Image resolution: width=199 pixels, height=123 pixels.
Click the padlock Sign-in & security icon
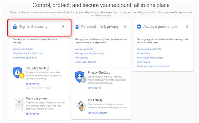[15, 27]
